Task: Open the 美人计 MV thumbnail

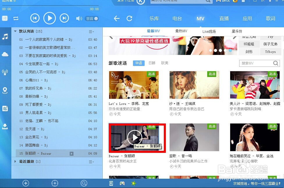Action: [255, 85]
